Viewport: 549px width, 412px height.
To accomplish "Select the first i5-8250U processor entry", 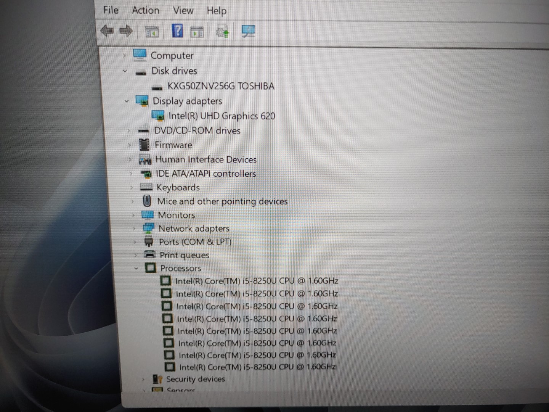I will (x=257, y=281).
